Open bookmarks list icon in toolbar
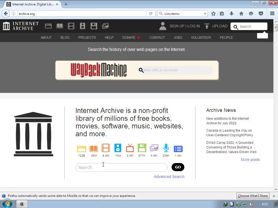Screen dimensions: 278x208 click(x=222, y=14)
